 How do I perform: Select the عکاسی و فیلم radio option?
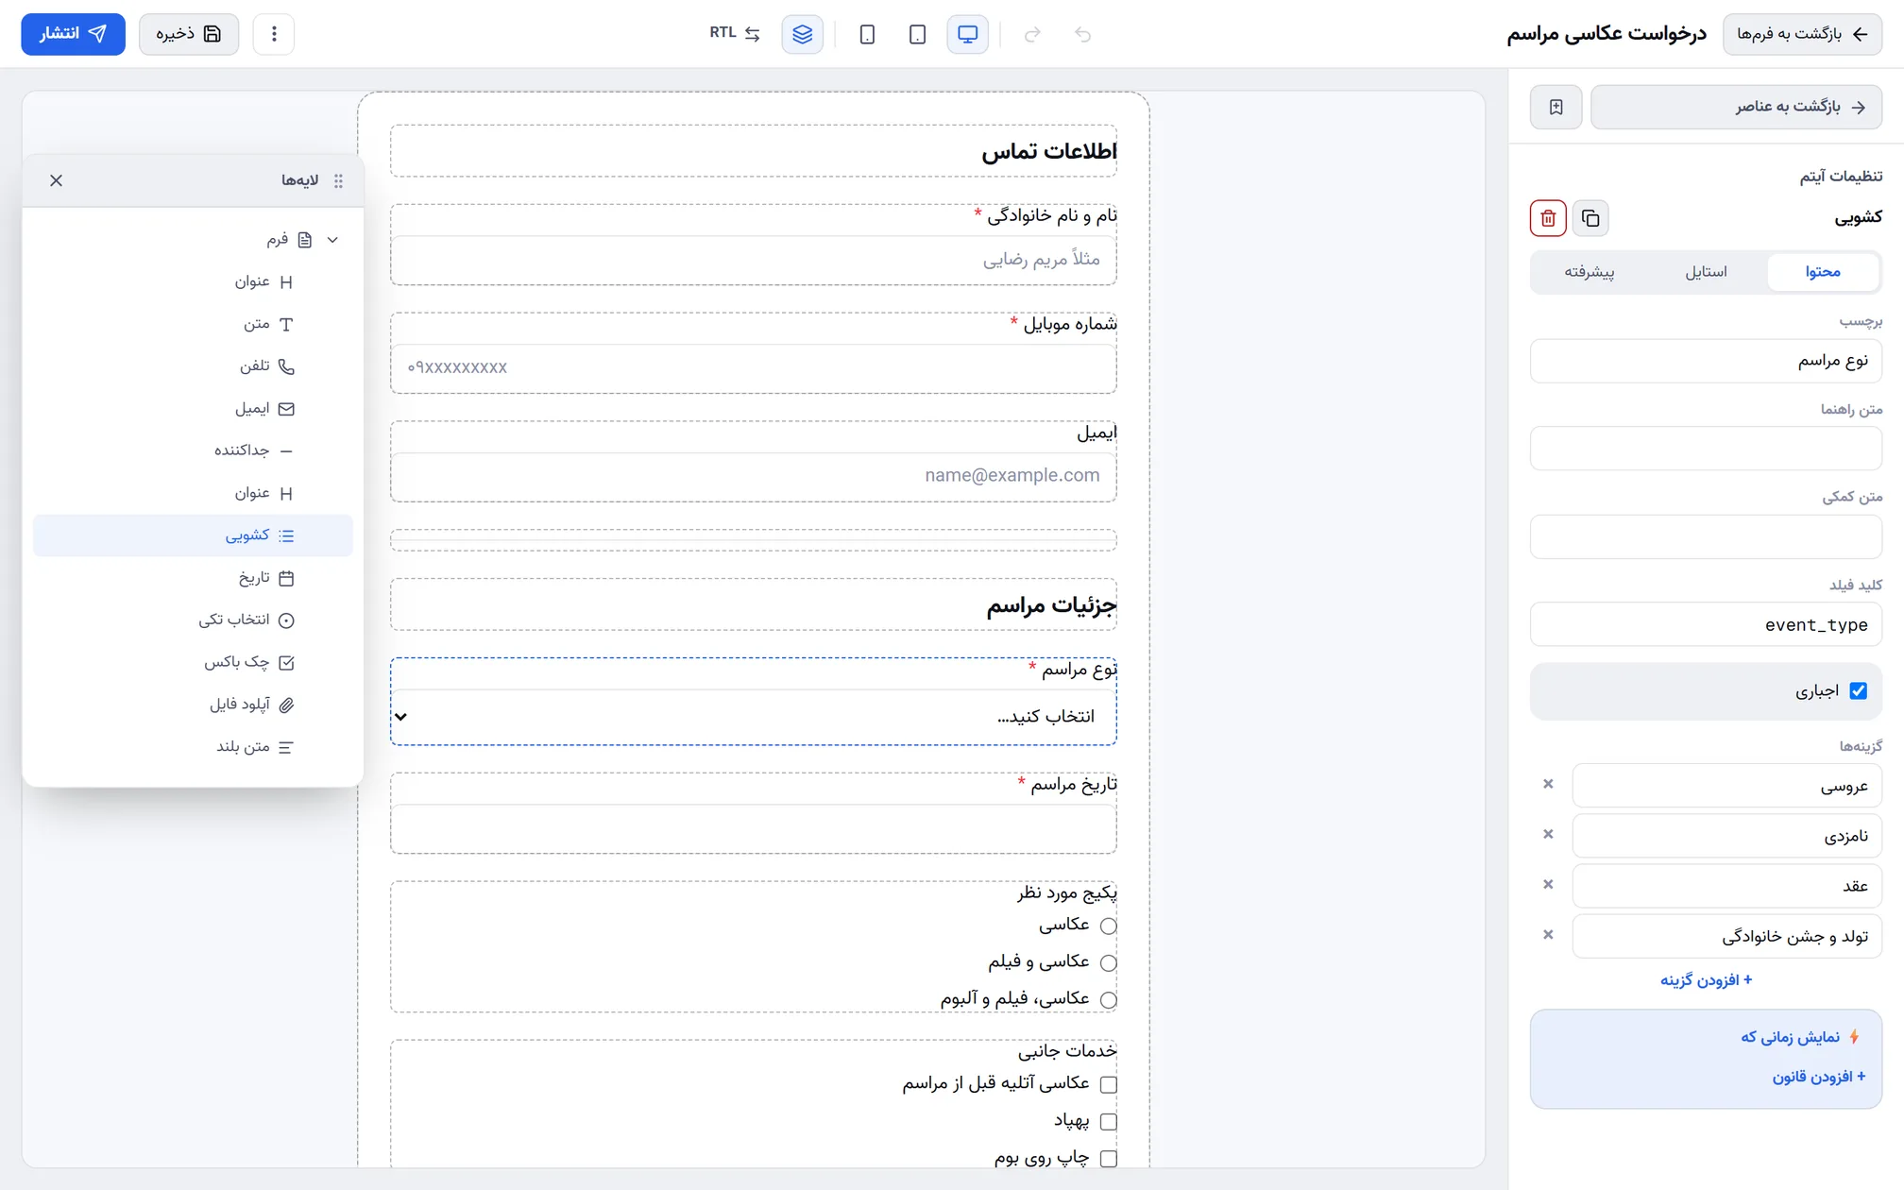point(1109,962)
